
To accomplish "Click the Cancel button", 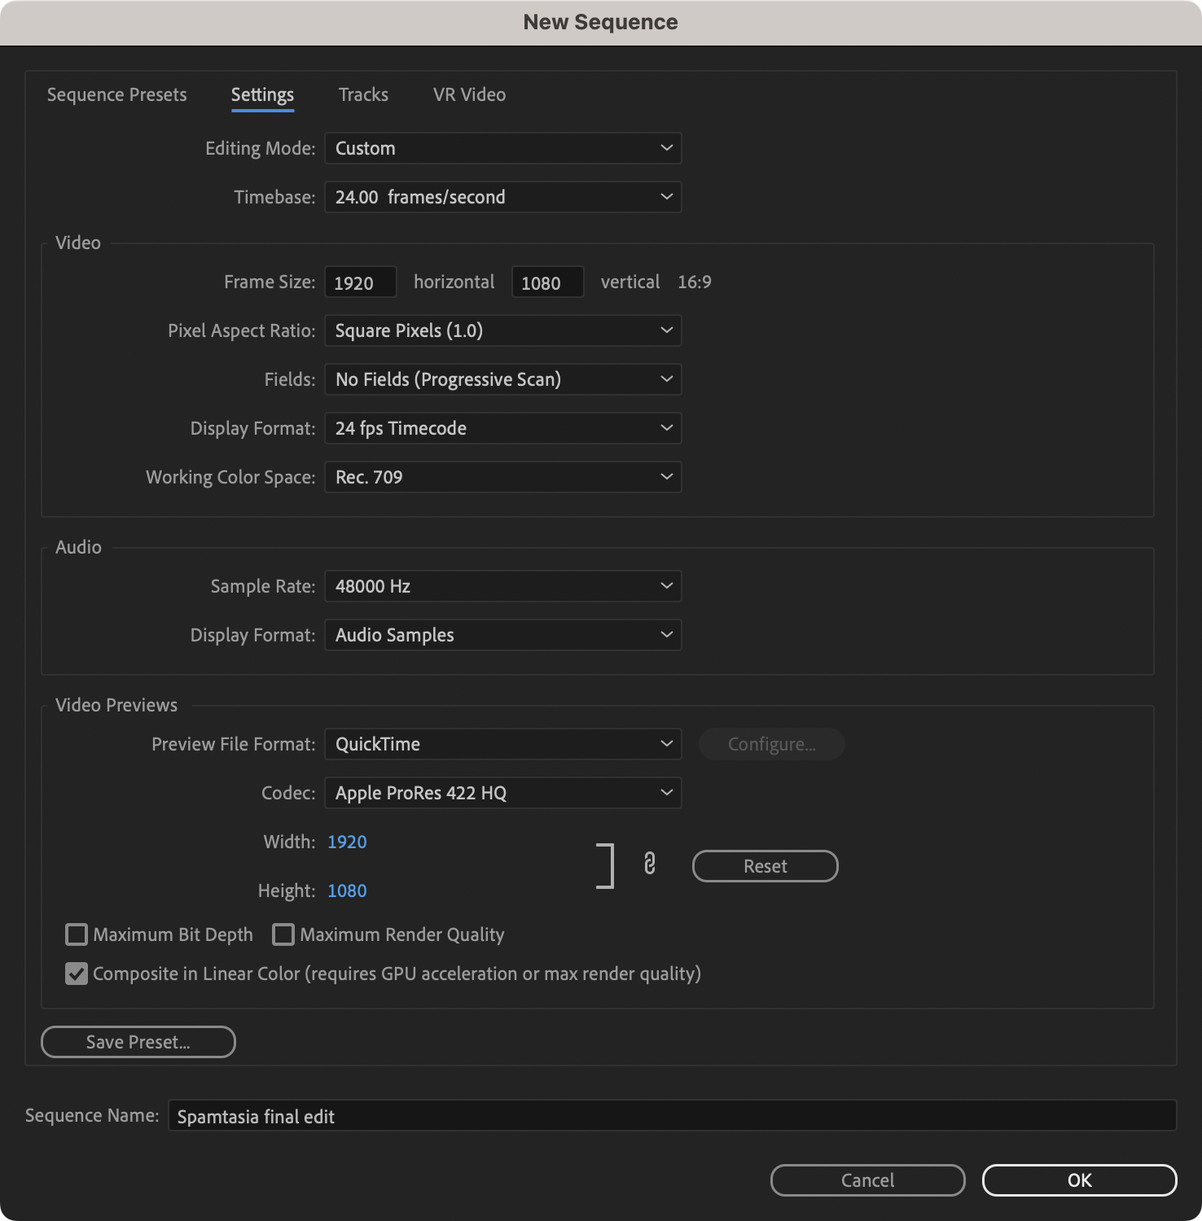I will point(868,1180).
